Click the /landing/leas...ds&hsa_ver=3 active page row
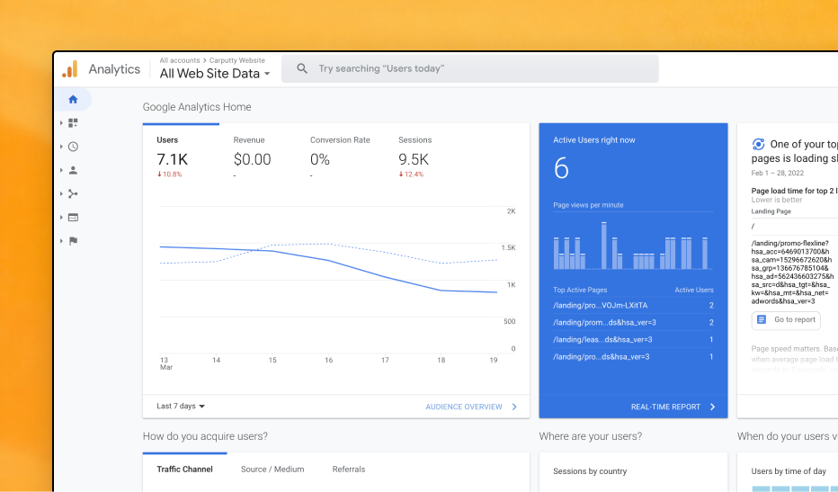This screenshot has height=492, width=838. click(633, 340)
